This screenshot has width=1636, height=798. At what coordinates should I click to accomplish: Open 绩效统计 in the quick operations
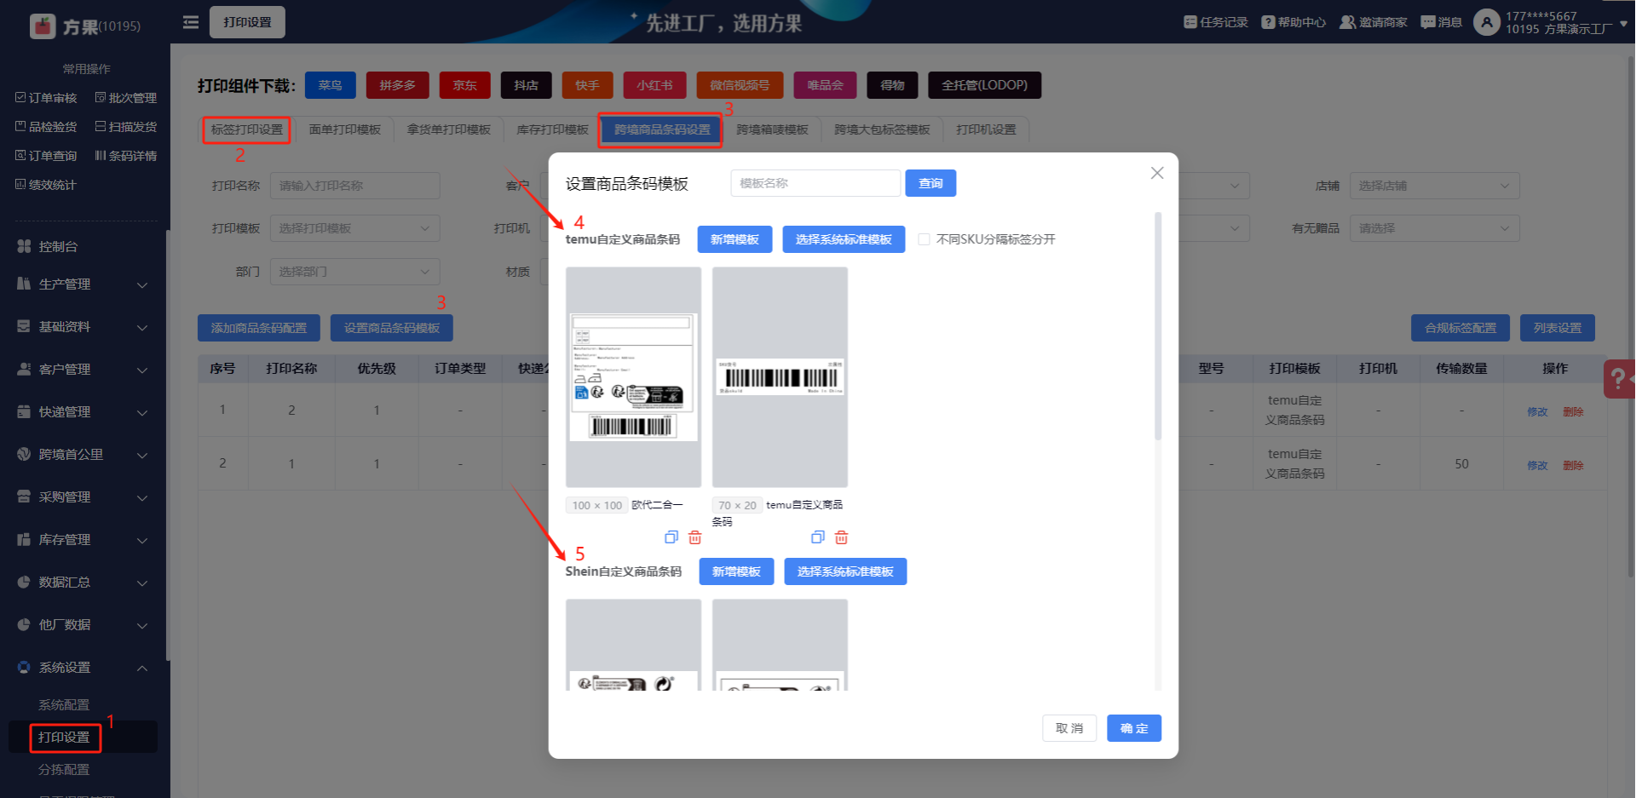pos(46,185)
